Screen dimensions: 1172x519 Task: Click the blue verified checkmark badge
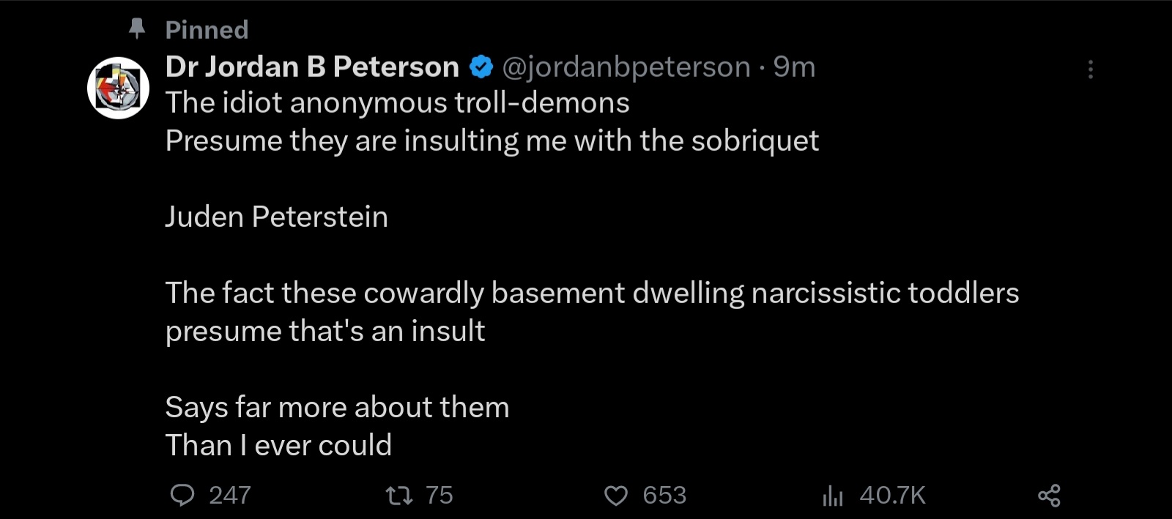[x=481, y=67]
